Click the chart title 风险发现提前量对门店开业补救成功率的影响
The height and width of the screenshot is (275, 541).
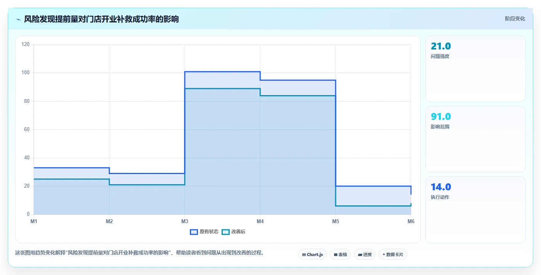coord(101,19)
